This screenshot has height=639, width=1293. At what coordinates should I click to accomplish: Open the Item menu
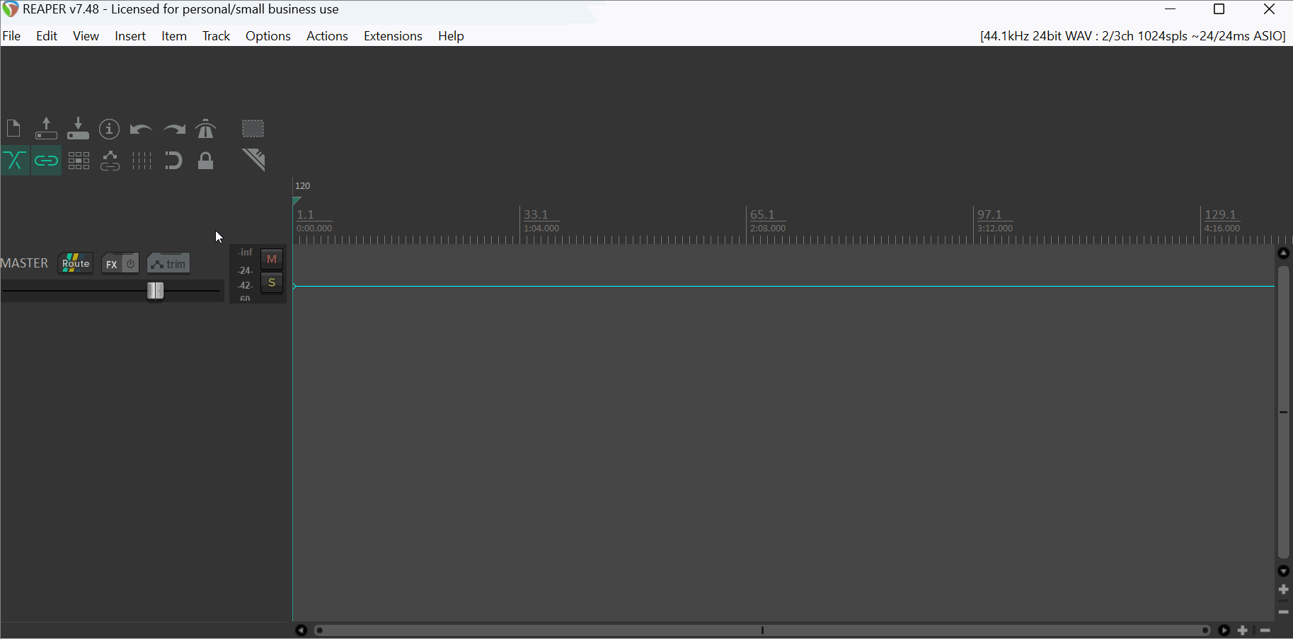click(174, 36)
